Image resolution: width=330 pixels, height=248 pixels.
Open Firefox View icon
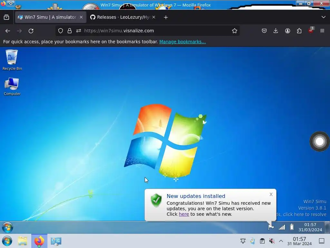pyautogui.click(x=6, y=17)
